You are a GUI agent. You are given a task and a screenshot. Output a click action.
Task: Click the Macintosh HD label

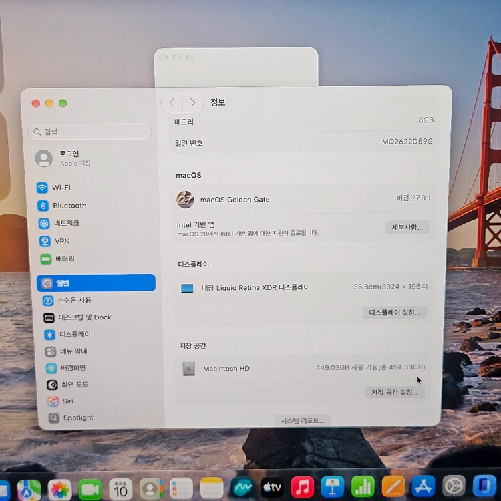pyautogui.click(x=226, y=368)
